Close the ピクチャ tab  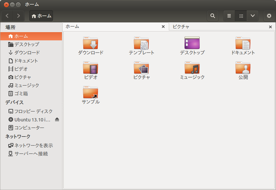[x=270, y=27]
